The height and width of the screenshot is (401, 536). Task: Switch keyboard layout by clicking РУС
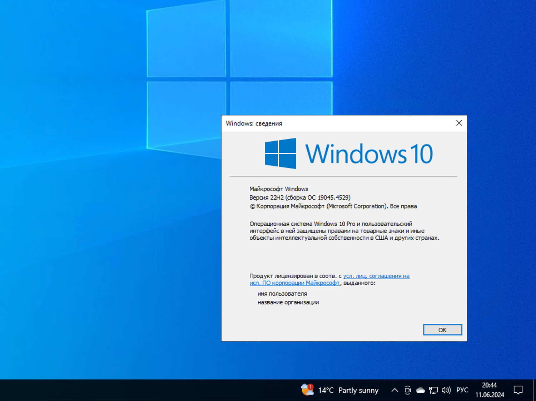pyautogui.click(x=462, y=390)
